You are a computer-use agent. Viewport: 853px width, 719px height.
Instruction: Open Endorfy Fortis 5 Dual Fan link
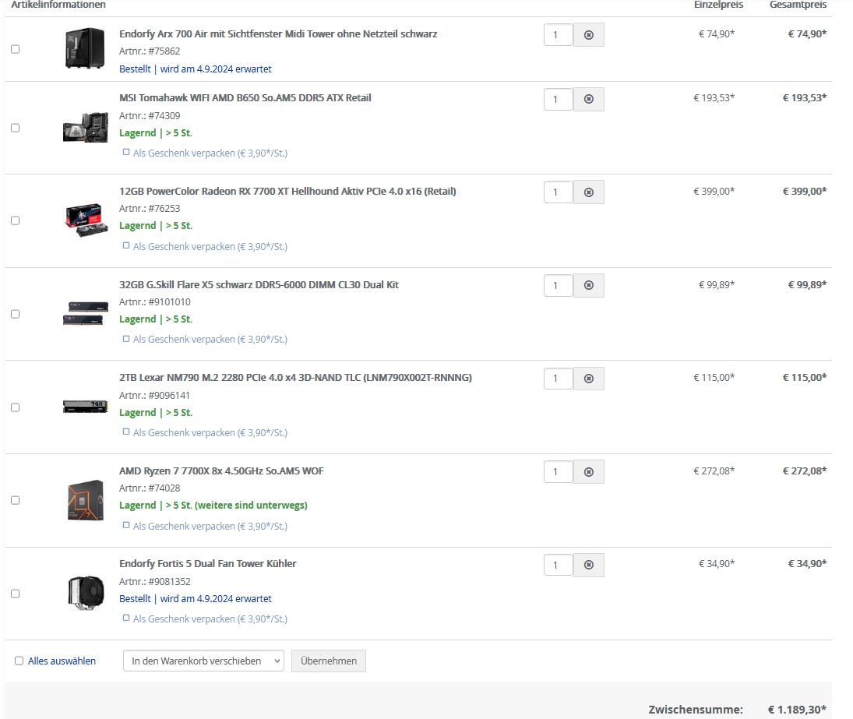pos(208,563)
